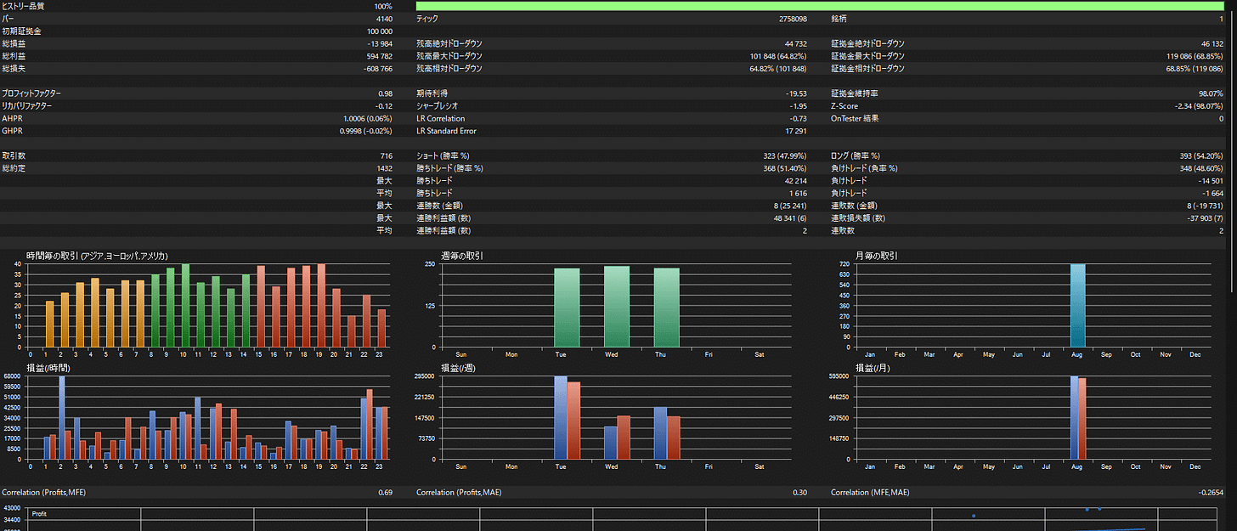
Task: Click the total trades value '716'
Action: click(387, 156)
